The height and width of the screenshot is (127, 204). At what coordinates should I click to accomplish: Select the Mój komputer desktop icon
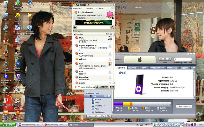(x=6, y=17)
